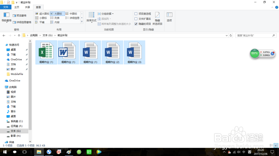Toggle the details pane
Viewport: 279px width, 156px height.
point(22,22)
